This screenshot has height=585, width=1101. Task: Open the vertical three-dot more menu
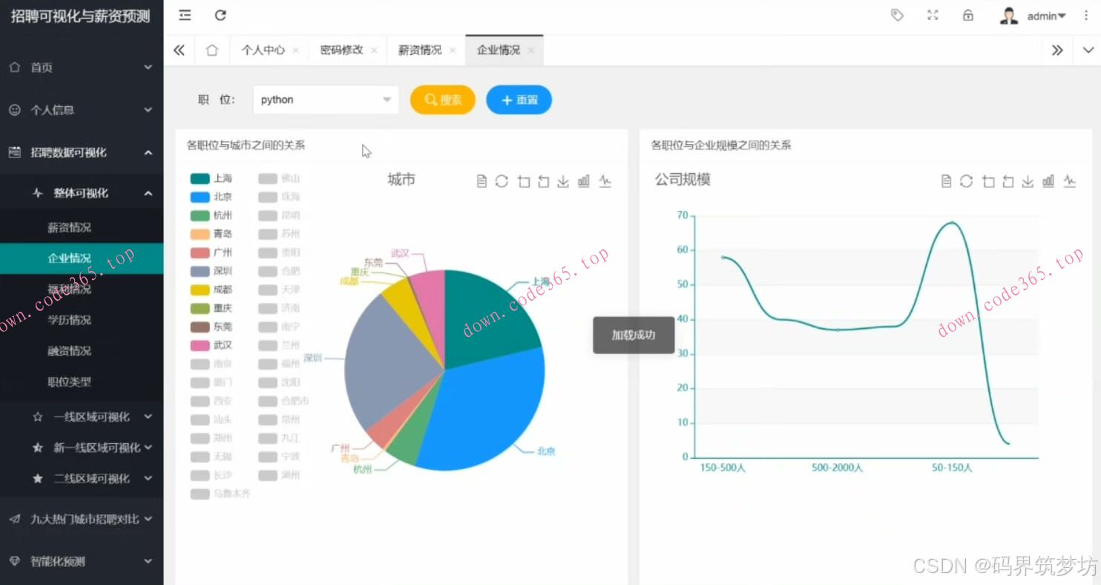tap(1086, 16)
